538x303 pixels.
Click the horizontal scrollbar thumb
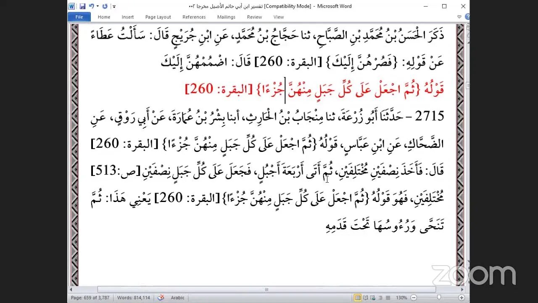[266, 290]
